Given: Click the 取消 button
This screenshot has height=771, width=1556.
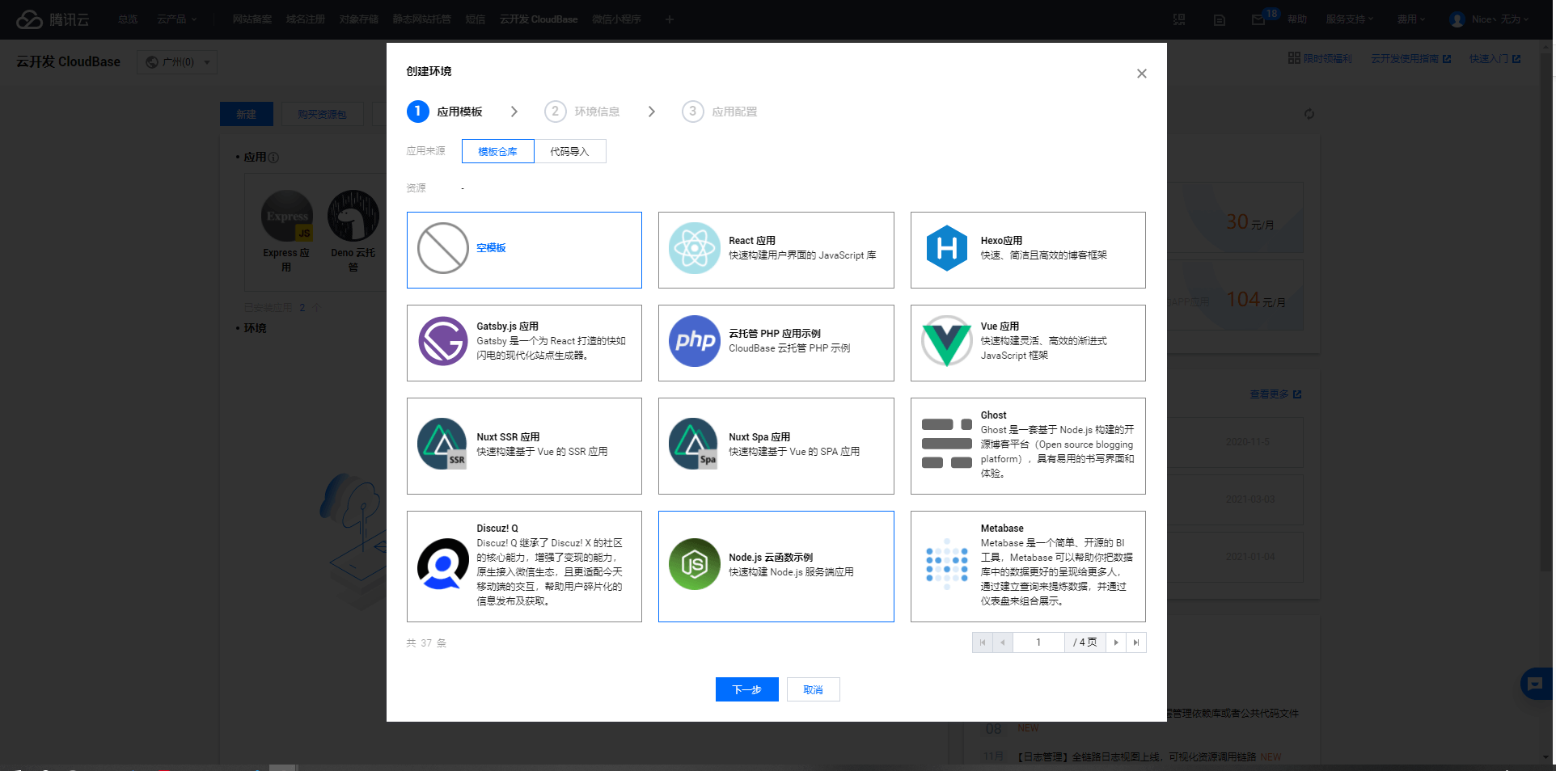Looking at the screenshot, I should click(x=813, y=689).
